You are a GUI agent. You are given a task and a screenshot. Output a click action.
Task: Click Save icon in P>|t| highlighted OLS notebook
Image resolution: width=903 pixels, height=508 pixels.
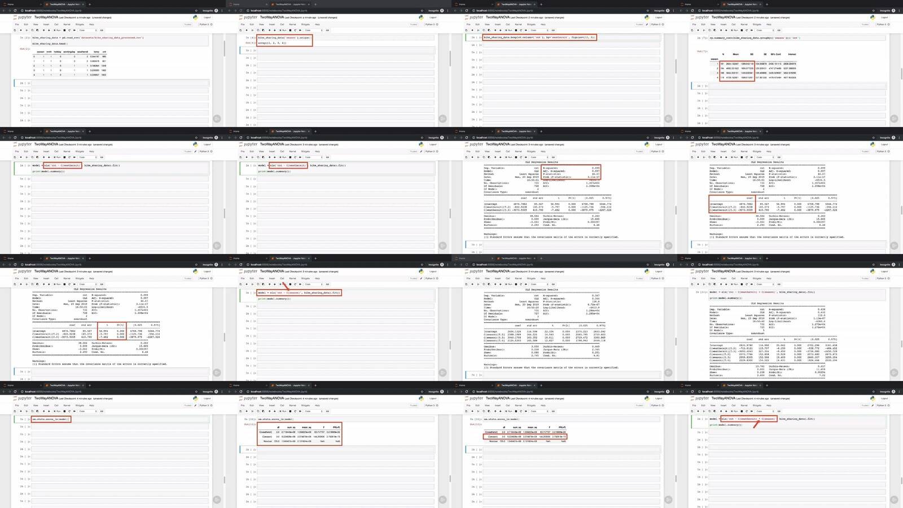15,284
